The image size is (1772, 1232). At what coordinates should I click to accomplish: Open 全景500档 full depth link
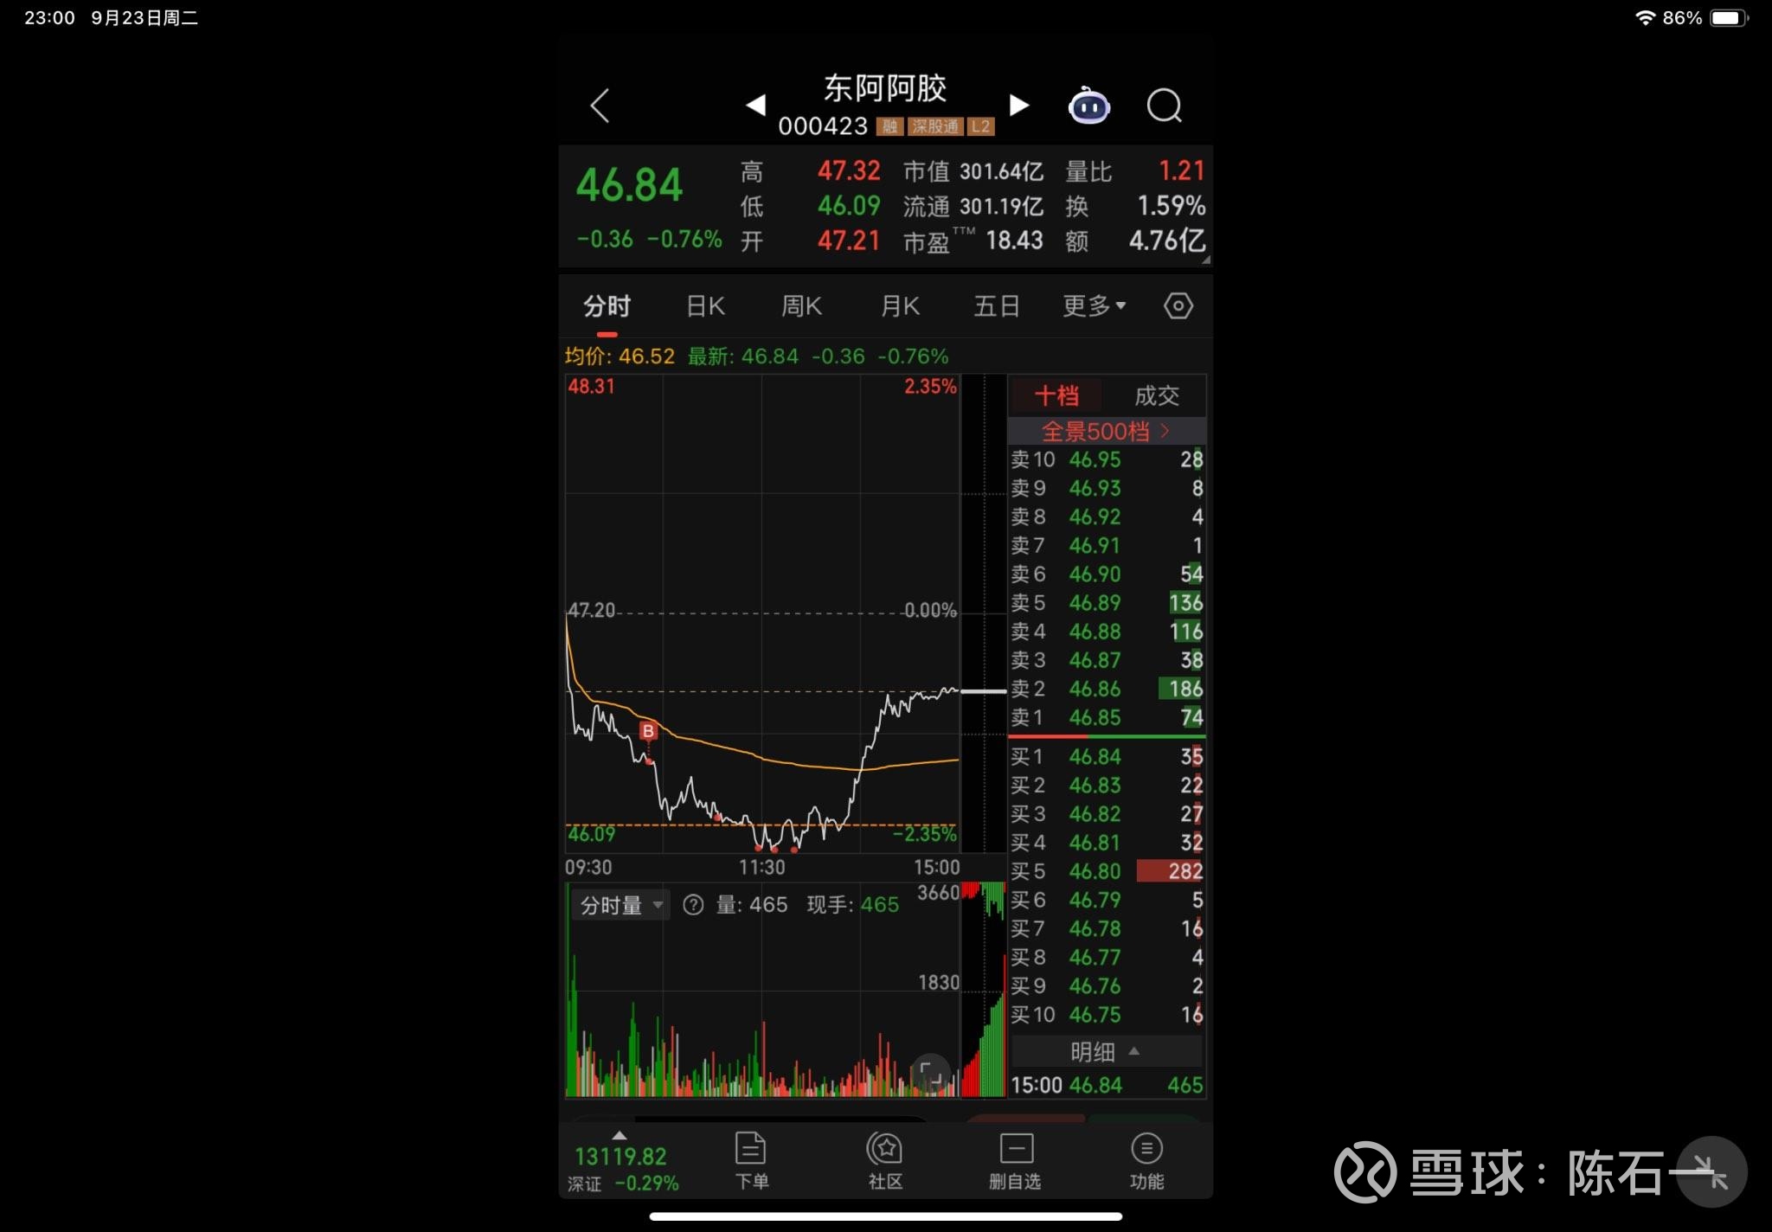(1106, 431)
